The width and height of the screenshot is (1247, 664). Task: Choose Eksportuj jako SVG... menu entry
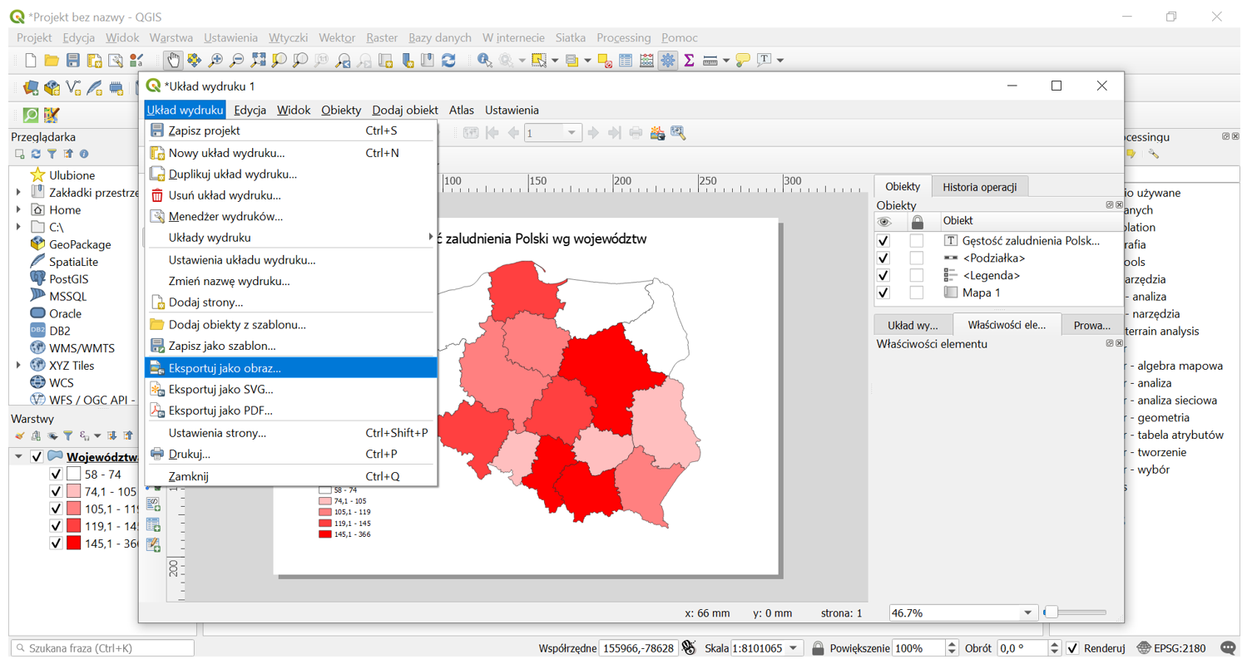[x=290, y=389]
